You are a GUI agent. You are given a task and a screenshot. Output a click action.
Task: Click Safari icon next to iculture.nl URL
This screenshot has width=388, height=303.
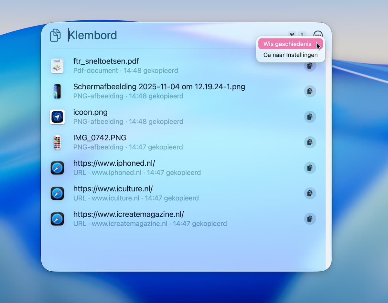tap(57, 194)
